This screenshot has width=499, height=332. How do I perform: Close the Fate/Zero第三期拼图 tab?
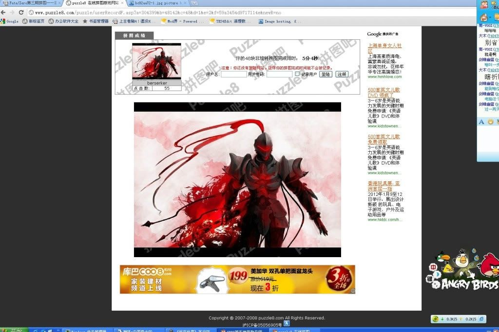59,3
